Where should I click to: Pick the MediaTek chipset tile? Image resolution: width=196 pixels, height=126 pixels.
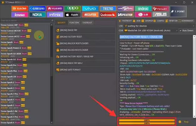90,15
